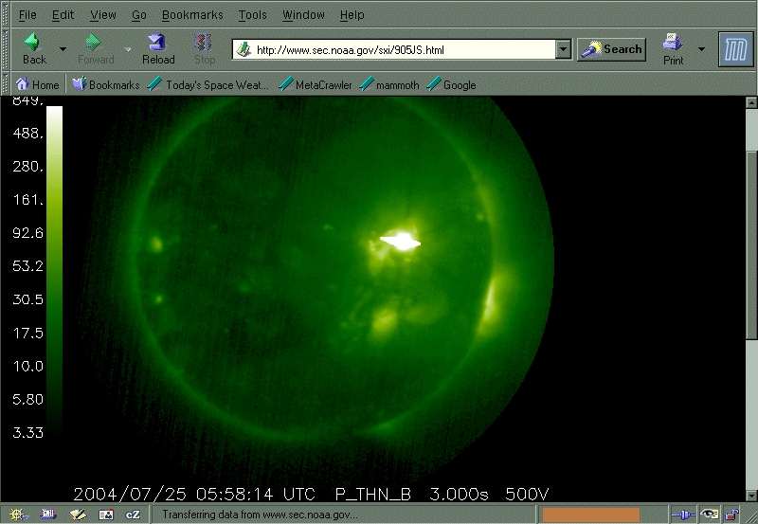Open the File menu
The width and height of the screenshot is (758, 524).
coord(27,15)
